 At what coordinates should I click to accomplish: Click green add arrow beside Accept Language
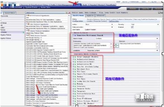point(75,57)
